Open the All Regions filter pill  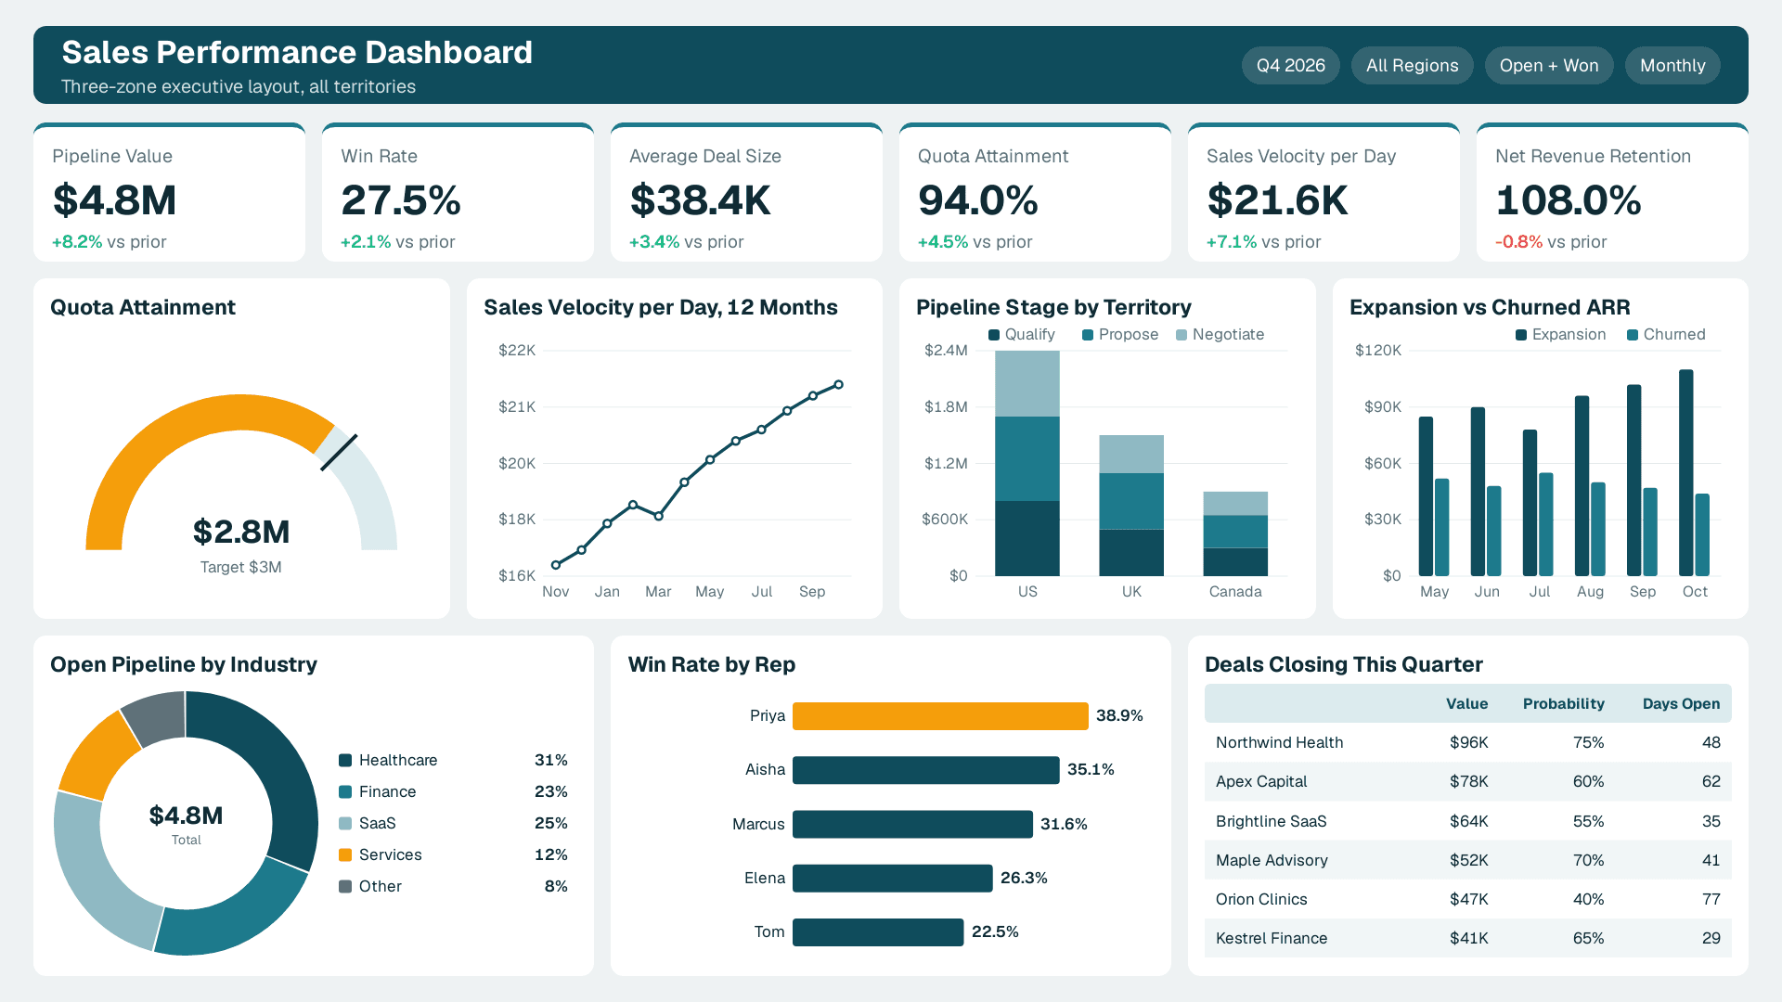coord(1412,66)
